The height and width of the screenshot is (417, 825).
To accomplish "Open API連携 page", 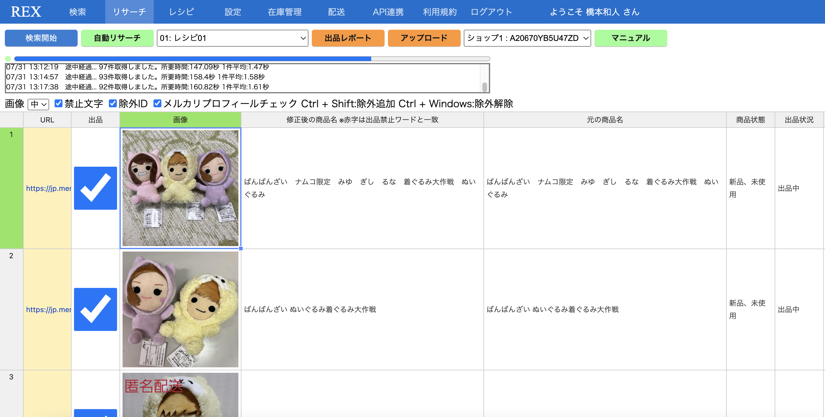I will tap(388, 12).
